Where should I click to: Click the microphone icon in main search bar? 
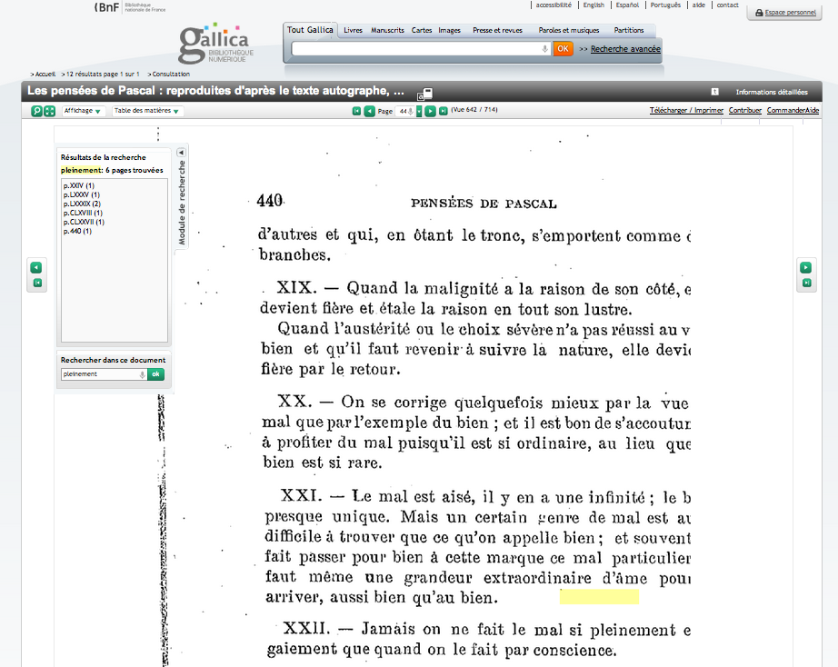[x=544, y=49]
